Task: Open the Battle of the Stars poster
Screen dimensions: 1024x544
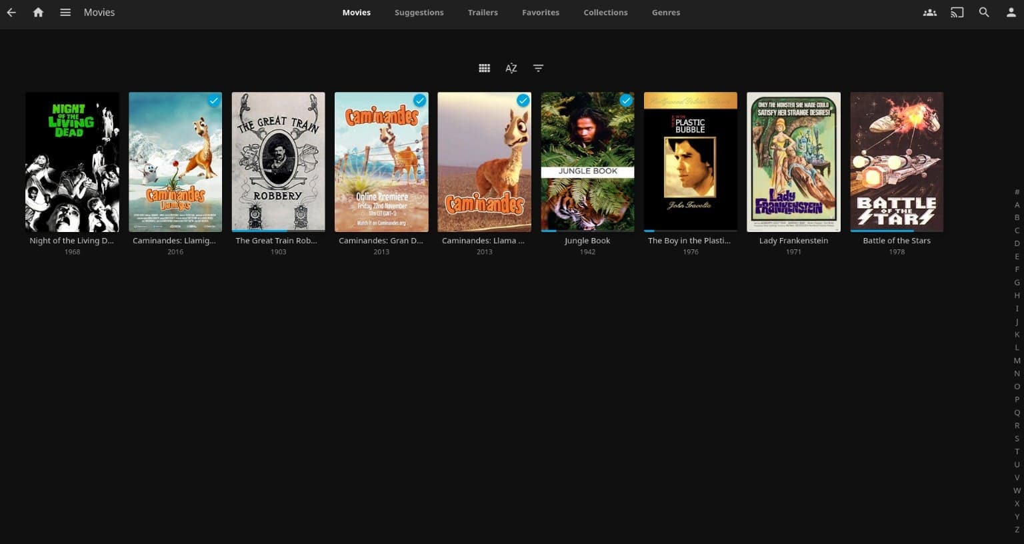Action: tap(897, 162)
